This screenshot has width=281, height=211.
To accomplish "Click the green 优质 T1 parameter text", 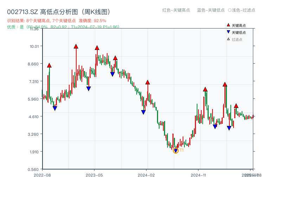I will click(63, 26).
